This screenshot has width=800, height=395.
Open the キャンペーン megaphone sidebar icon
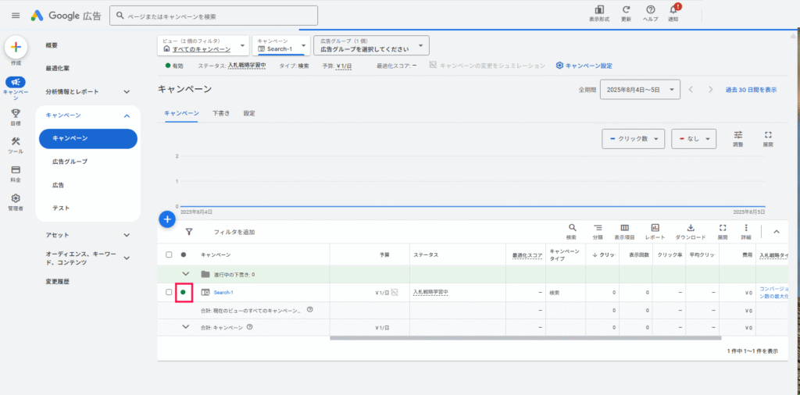[16, 82]
